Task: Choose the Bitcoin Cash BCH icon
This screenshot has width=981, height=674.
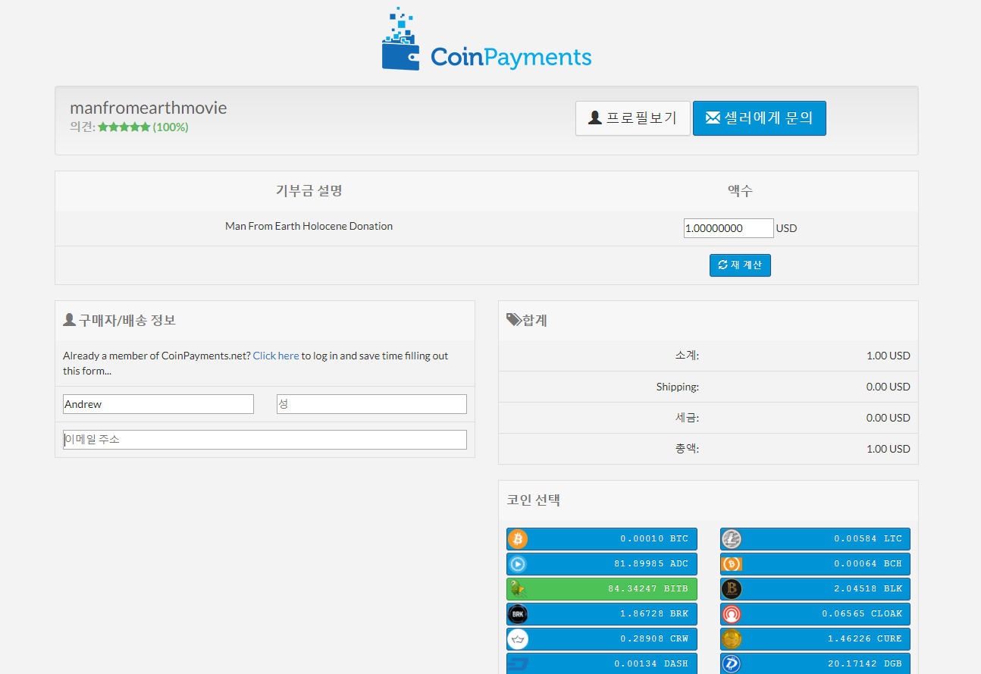Action: click(732, 564)
